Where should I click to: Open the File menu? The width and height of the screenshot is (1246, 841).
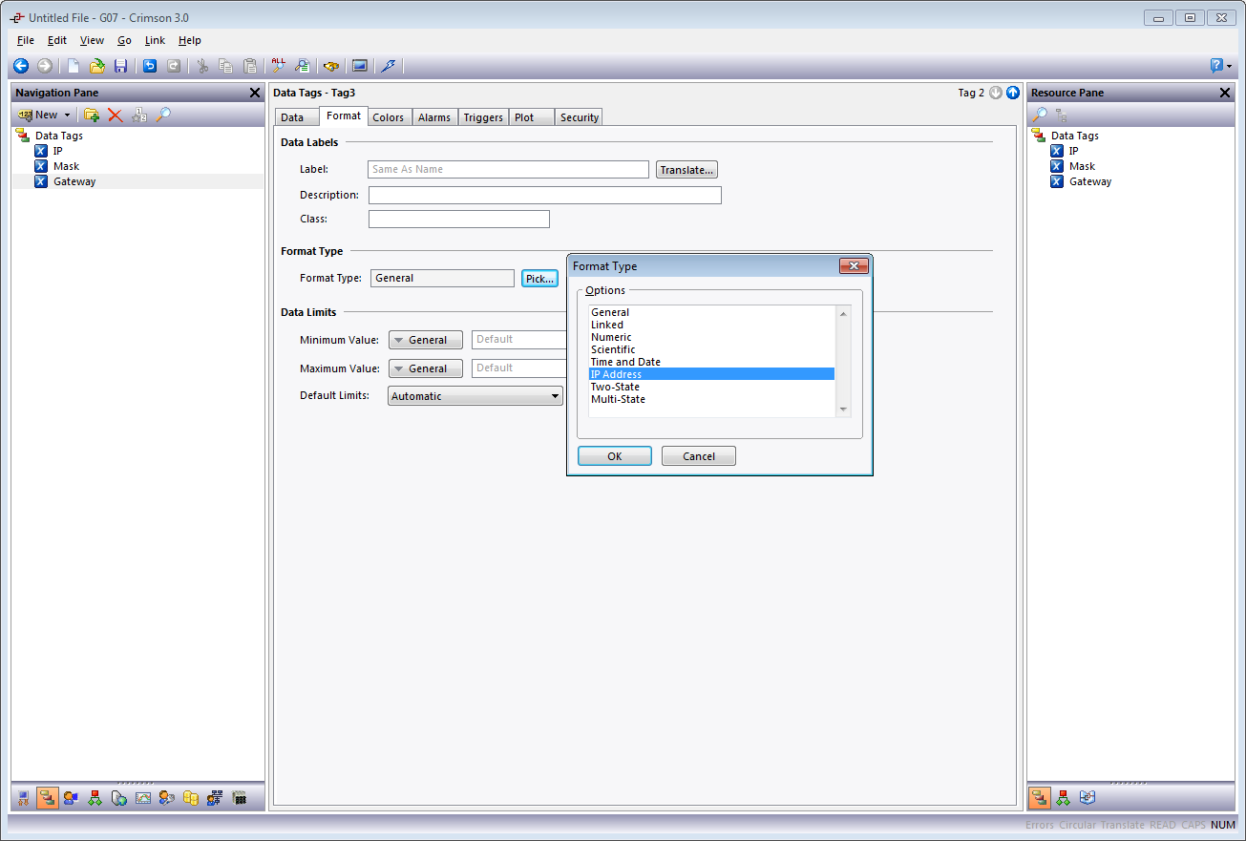pos(26,40)
